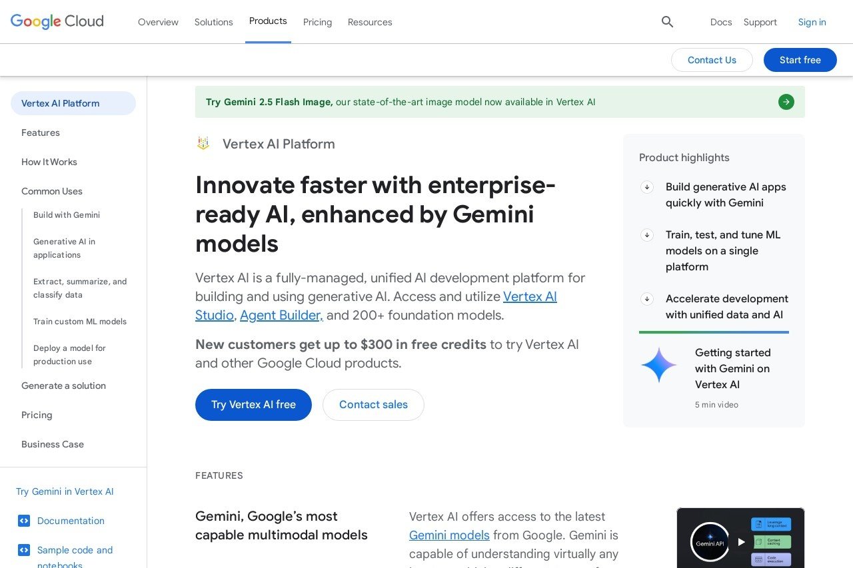Click down-arrow beside Accelerate development
The image size is (853, 568).
647,299
